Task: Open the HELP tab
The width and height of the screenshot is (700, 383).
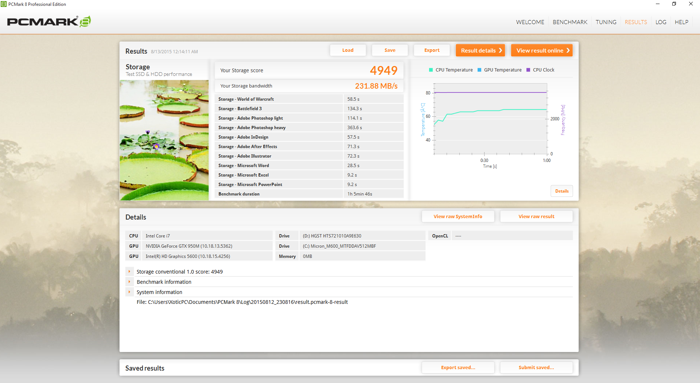Action: coord(681,22)
